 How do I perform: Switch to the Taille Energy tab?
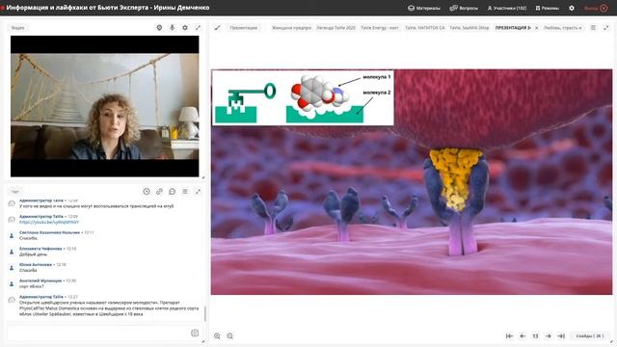(380, 28)
